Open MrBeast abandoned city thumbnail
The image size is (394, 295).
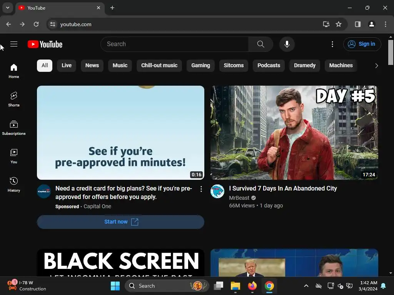click(x=294, y=133)
